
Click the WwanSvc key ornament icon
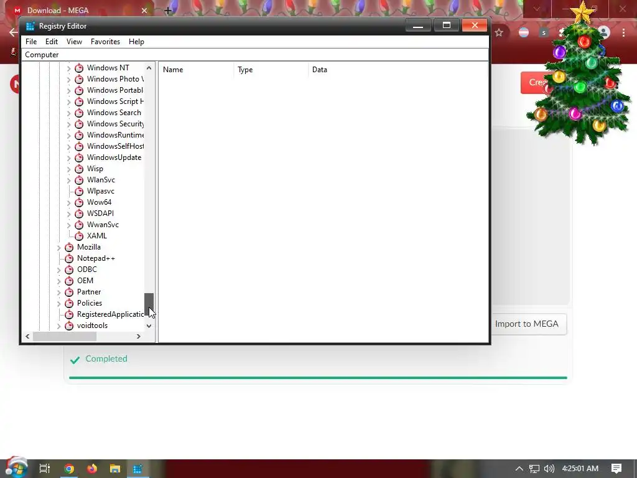[x=79, y=224]
